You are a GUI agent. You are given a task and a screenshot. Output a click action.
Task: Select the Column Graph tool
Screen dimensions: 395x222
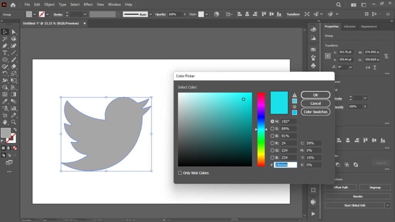[x=14, y=108]
